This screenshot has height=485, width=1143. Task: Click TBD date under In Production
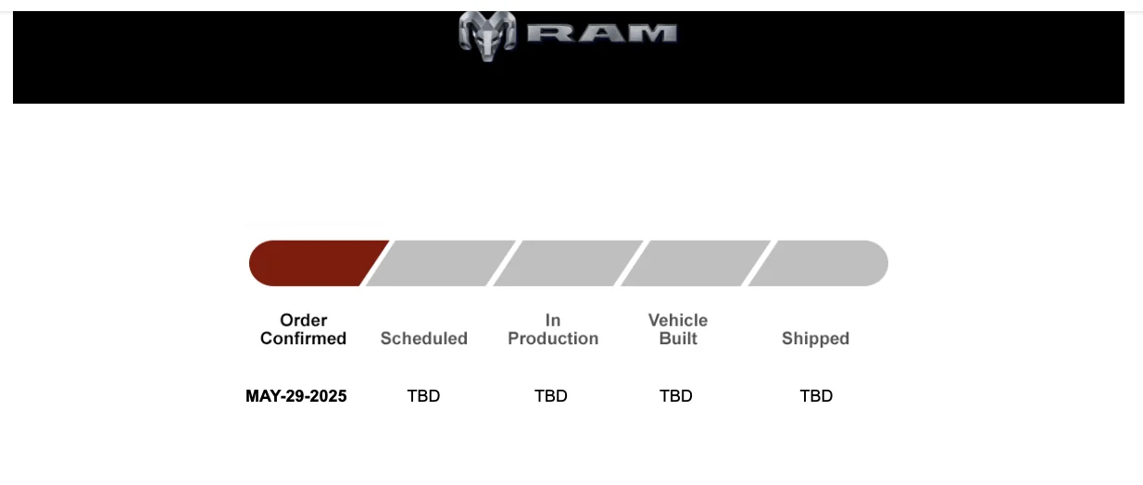(551, 396)
